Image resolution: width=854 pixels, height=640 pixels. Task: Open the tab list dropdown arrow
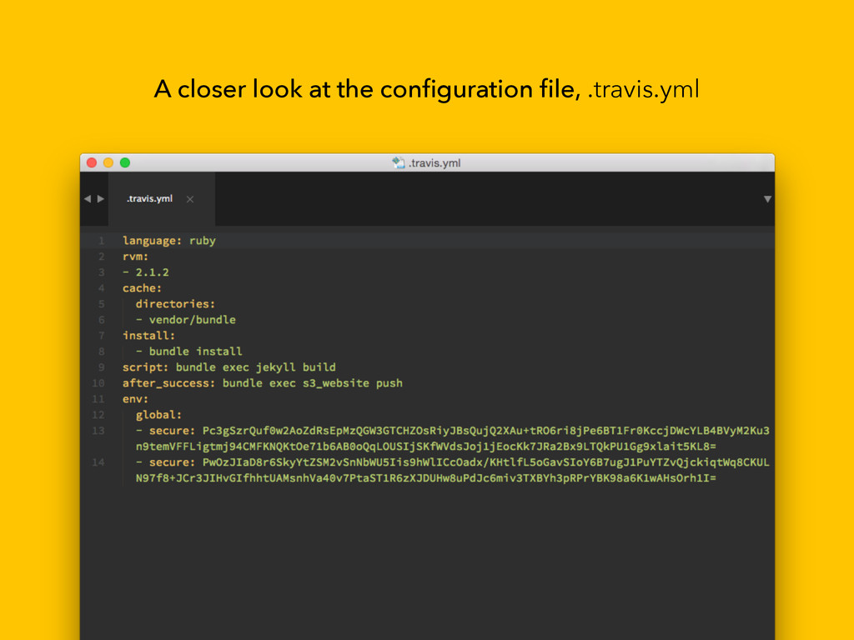(x=767, y=199)
